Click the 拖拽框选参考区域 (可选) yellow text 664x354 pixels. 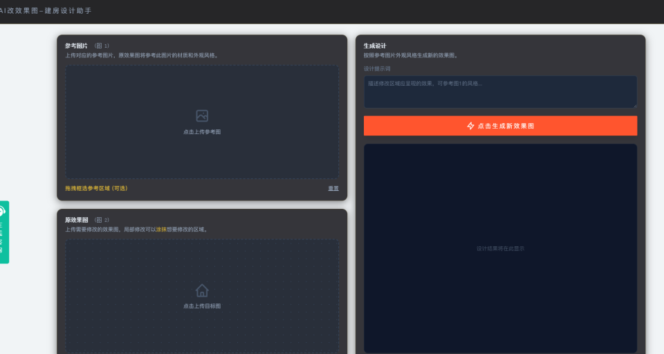point(96,189)
